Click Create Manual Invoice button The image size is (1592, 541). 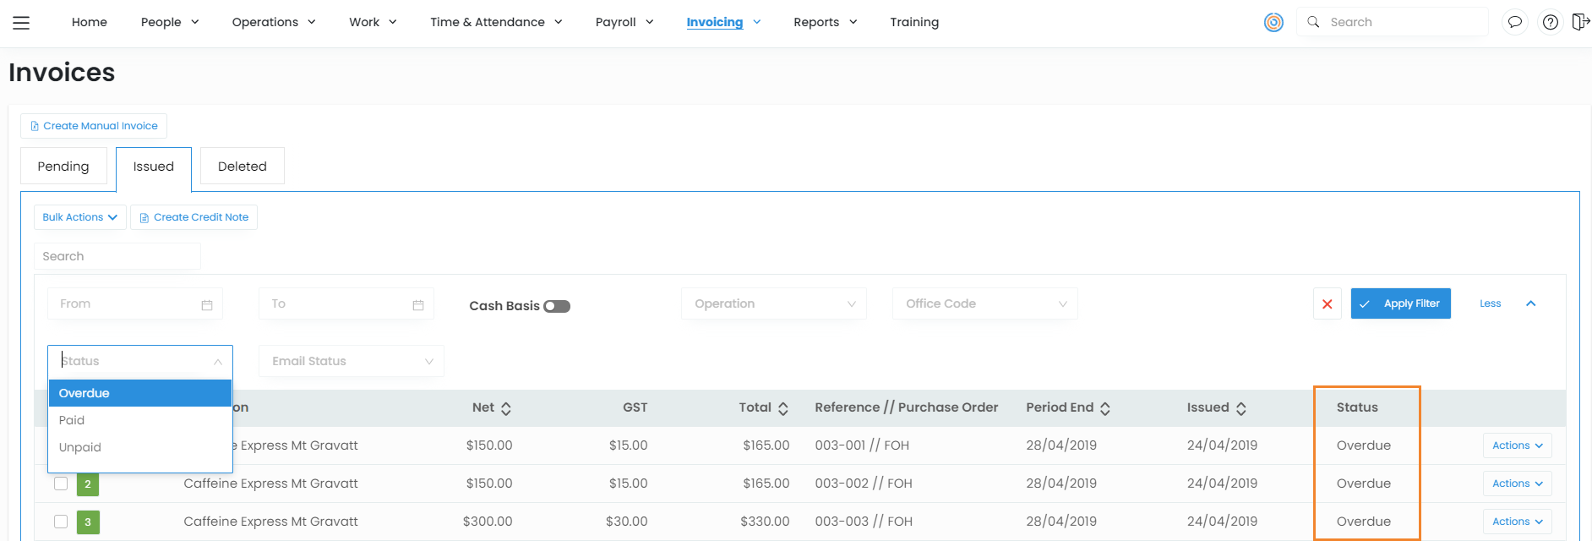click(x=94, y=126)
